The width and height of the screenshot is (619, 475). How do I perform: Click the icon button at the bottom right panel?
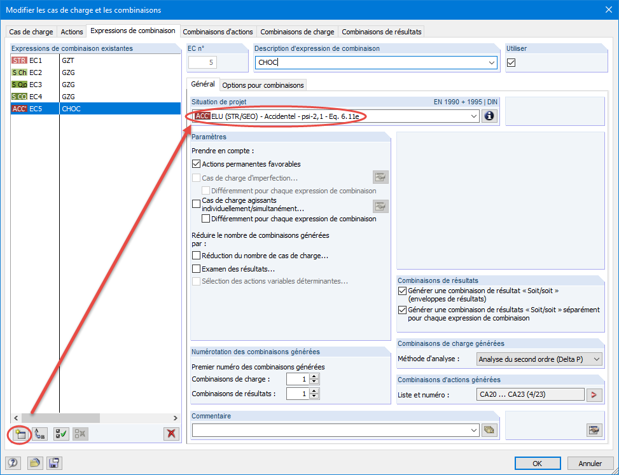tap(594, 430)
